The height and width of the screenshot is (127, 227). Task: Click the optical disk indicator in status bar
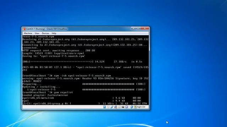click(x=108, y=107)
